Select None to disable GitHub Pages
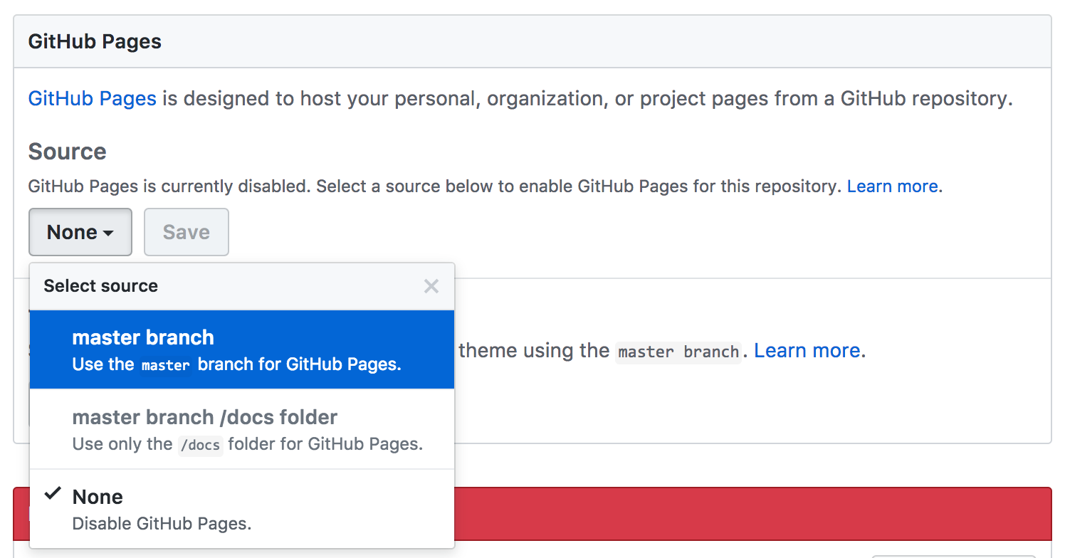Screen dimensions: 1065x558 241,509
